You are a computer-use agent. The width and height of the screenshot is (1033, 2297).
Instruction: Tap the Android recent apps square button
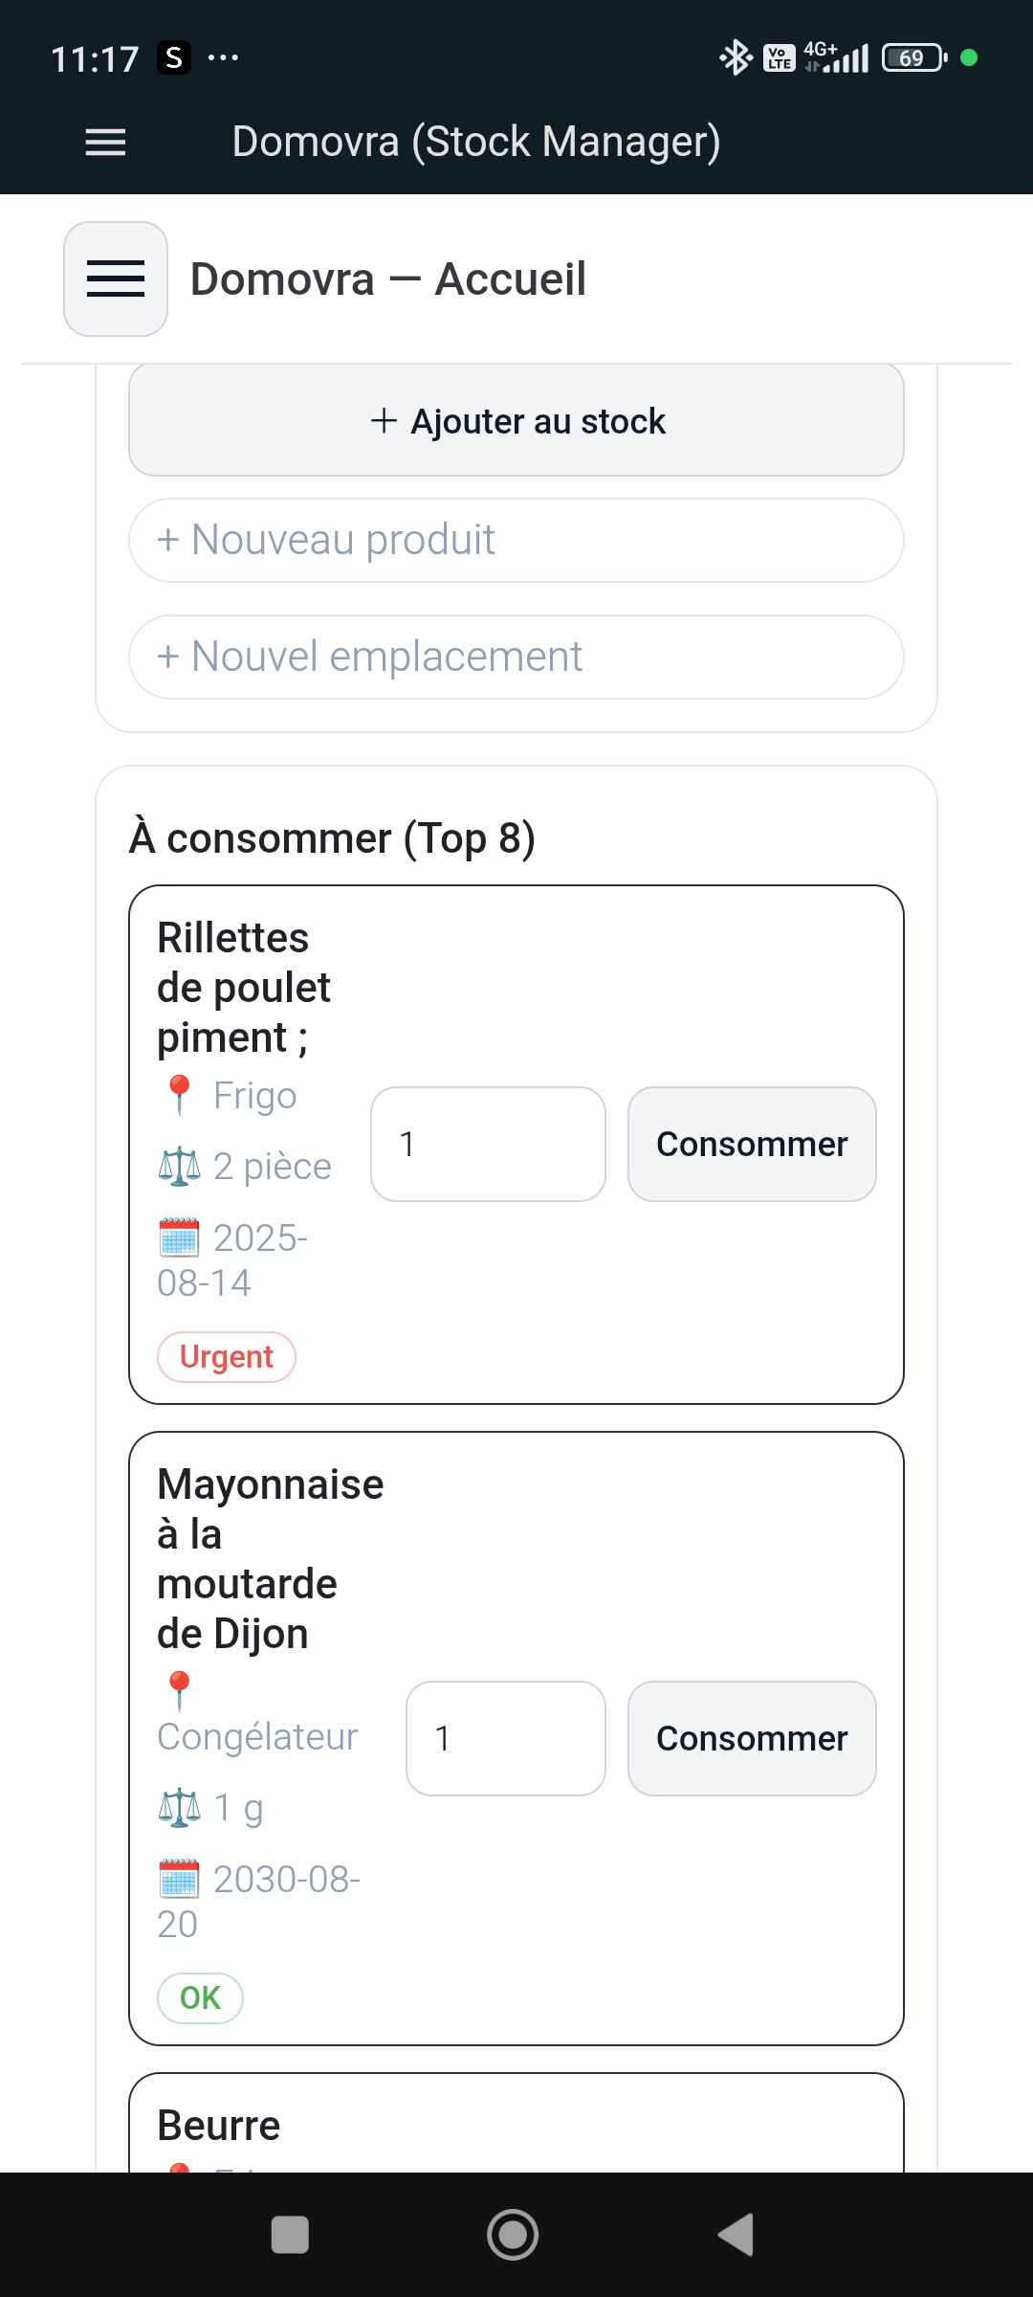coord(290,2235)
